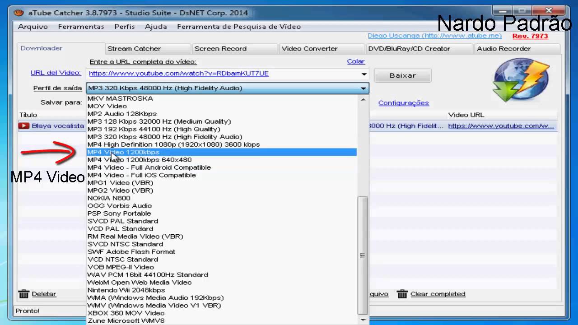Click the trash icon beside Clear completed
The width and height of the screenshot is (578, 325).
tap(402, 294)
